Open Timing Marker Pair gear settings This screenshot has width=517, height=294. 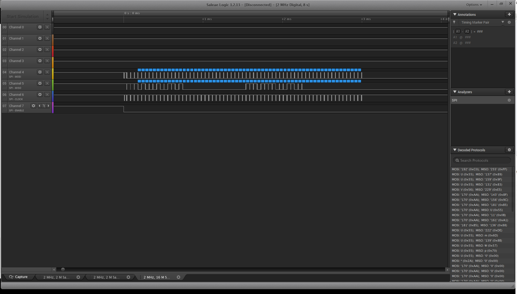[x=509, y=22]
